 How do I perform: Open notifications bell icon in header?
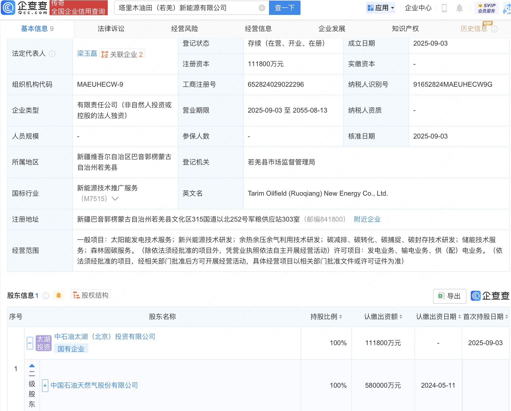click(460, 8)
